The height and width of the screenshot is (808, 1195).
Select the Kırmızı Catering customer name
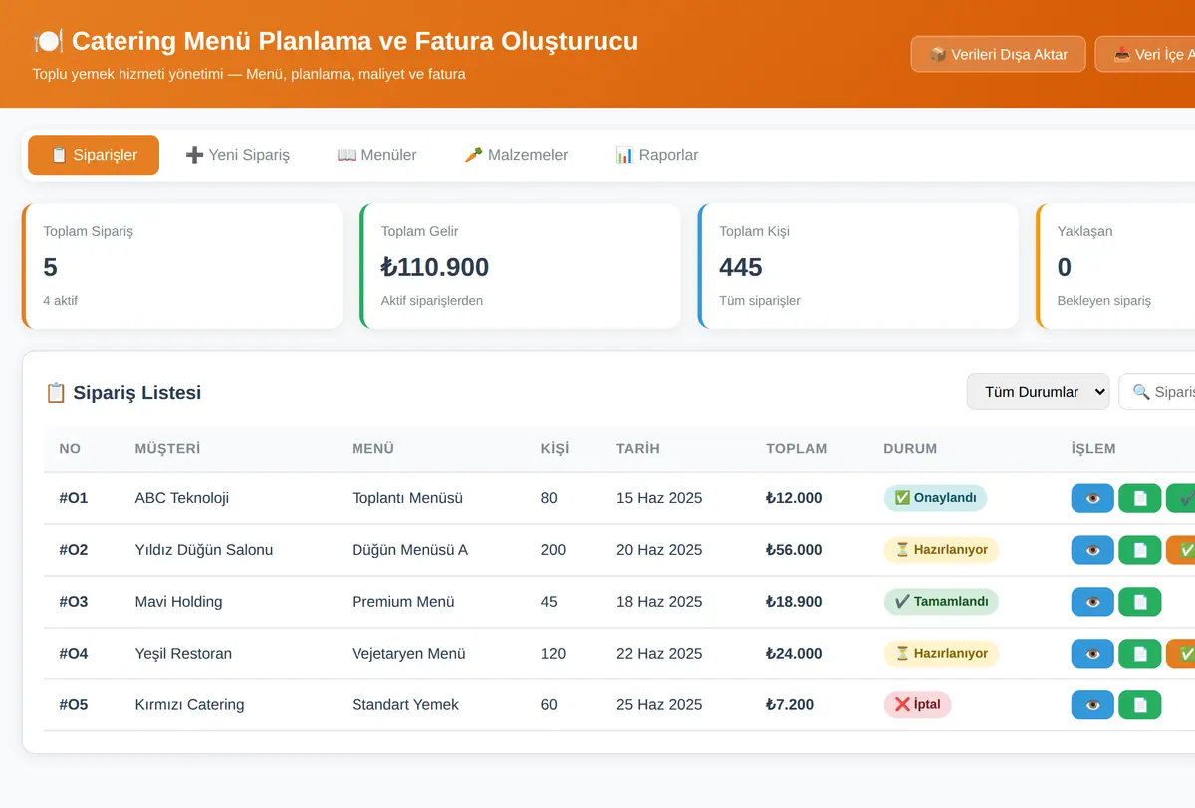(190, 705)
